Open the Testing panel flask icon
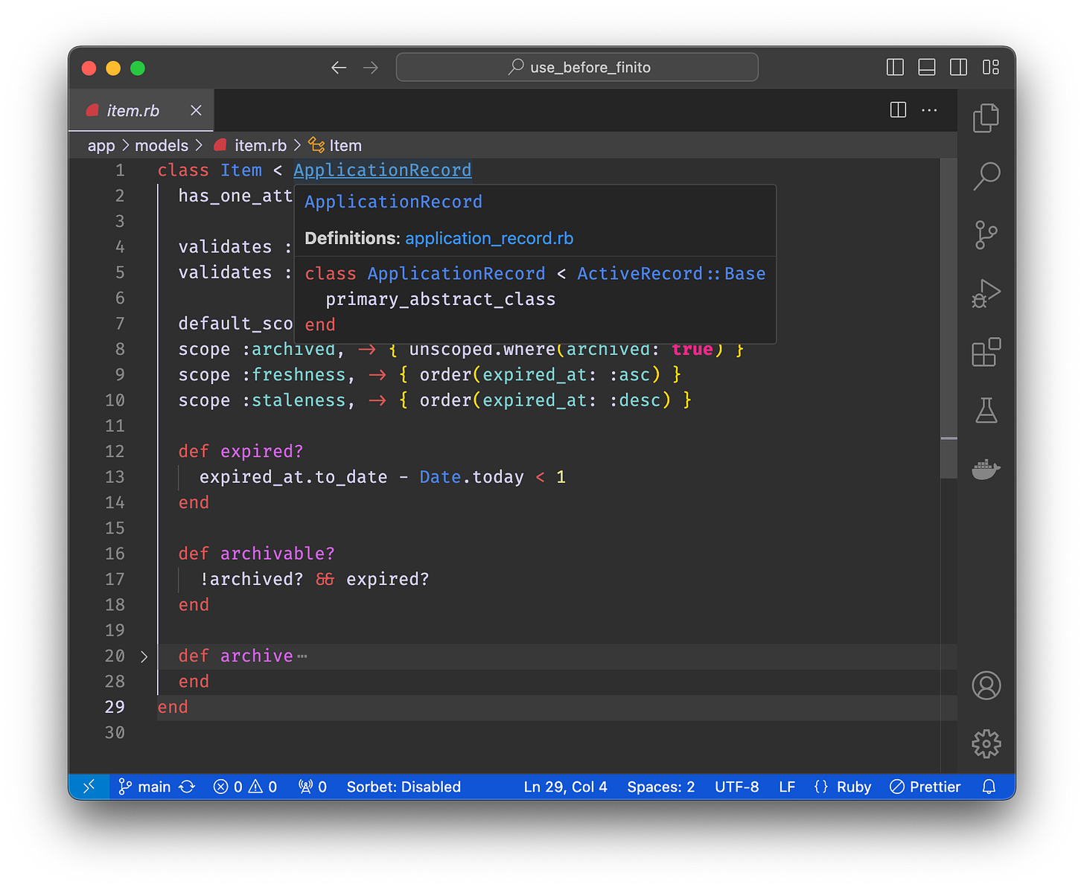This screenshot has height=890, width=1084. coord(986,410)
